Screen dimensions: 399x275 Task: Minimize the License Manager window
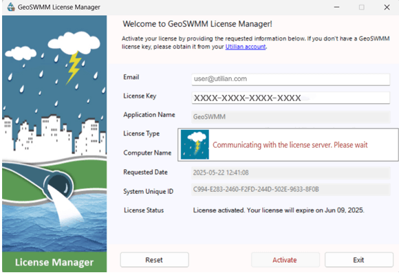point(336,7)
